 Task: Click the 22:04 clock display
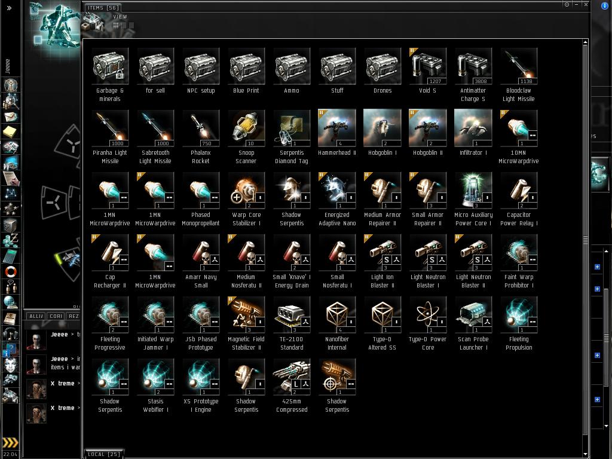tap(10, 454)
